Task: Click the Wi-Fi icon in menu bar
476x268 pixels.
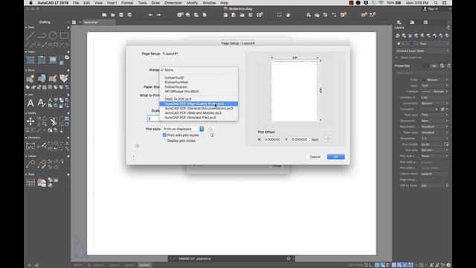Action: 381,3
